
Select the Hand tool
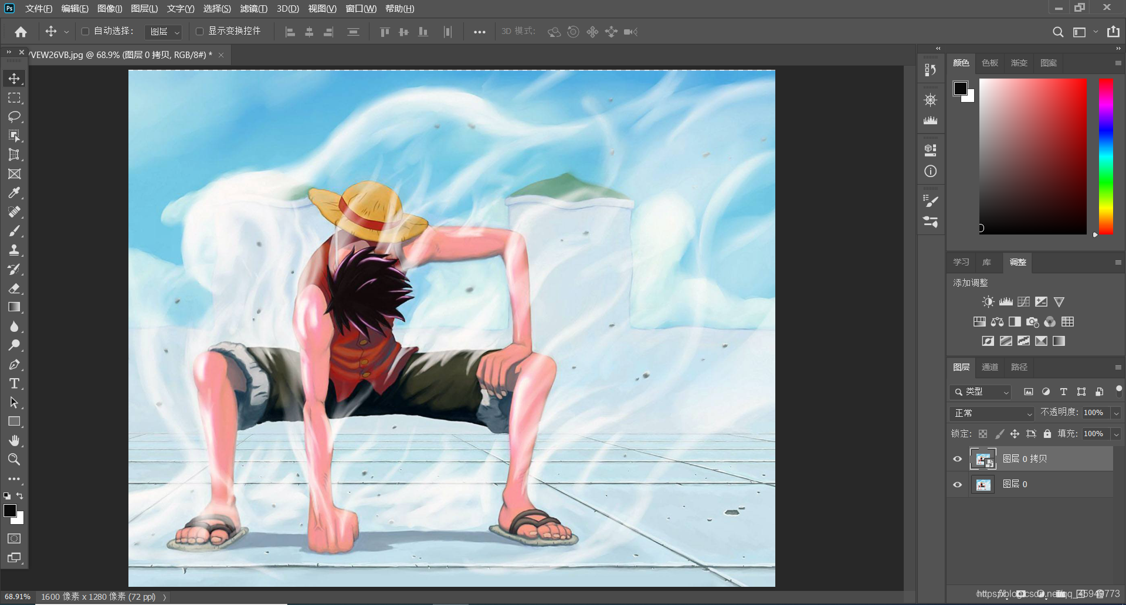click(14, 440)
